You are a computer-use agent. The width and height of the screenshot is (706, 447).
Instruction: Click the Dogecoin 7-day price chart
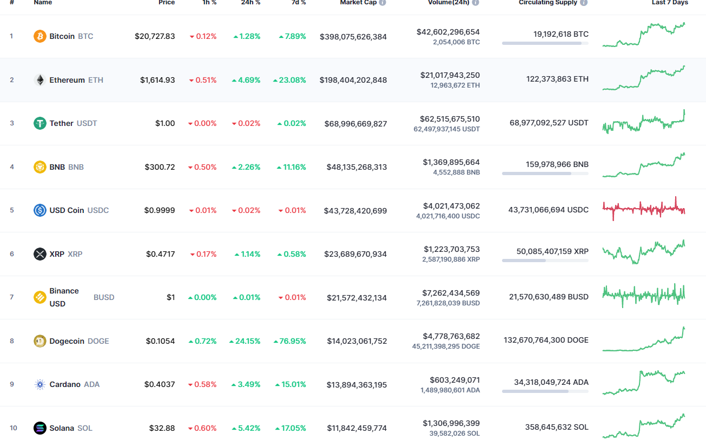pos(643,340)
